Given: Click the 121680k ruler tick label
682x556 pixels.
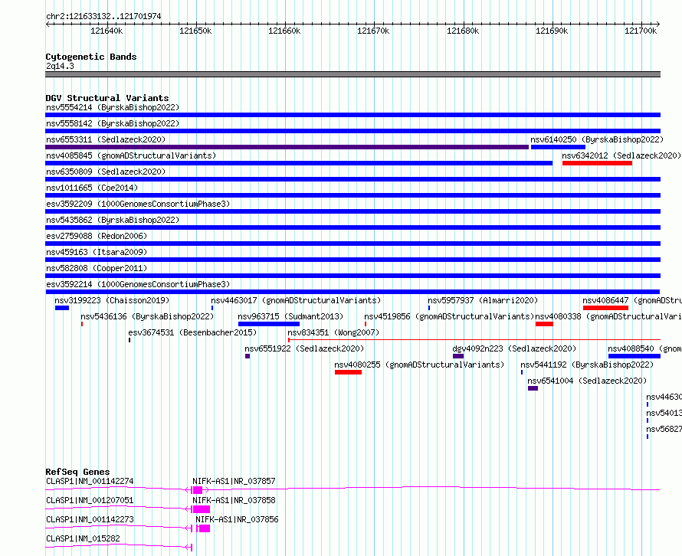Looking at the screenshot, I should pos(463,31).
